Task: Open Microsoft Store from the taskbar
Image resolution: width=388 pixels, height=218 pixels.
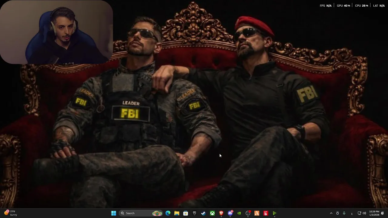Action: [186, 213]
